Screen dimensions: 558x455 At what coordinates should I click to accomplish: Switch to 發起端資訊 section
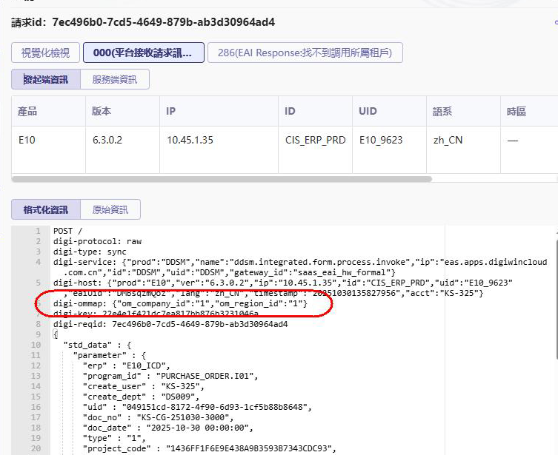coord(46,79)
